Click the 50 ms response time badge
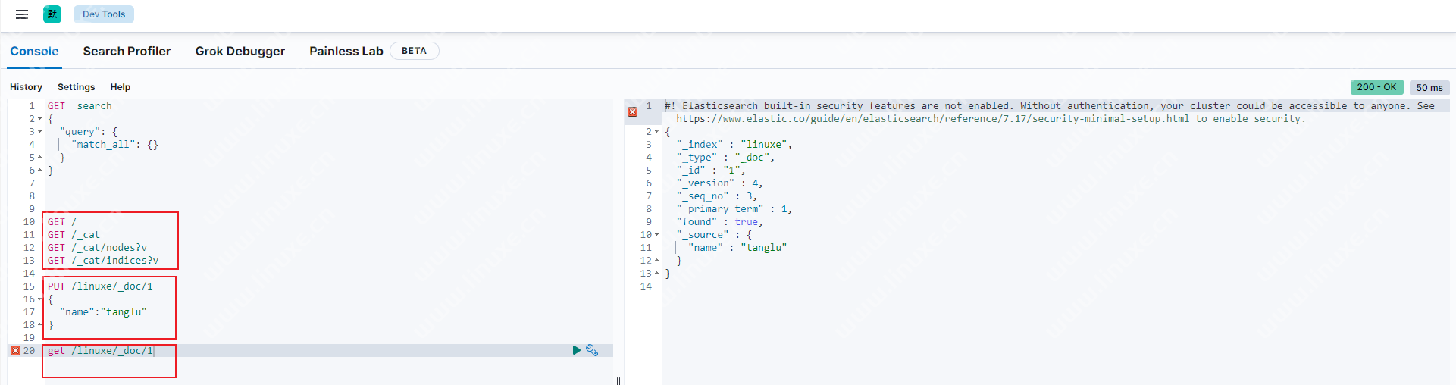Screen dimensions: 1456x385 pos(1429,88)
